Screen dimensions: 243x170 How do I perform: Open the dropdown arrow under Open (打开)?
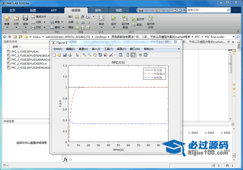tap(16, 28)
